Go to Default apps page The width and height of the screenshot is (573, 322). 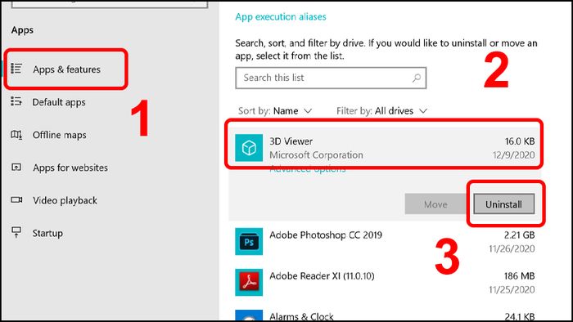(59, 102)
